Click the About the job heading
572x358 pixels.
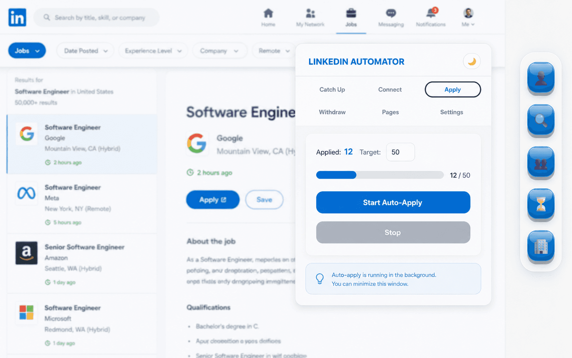pos(211,241)
